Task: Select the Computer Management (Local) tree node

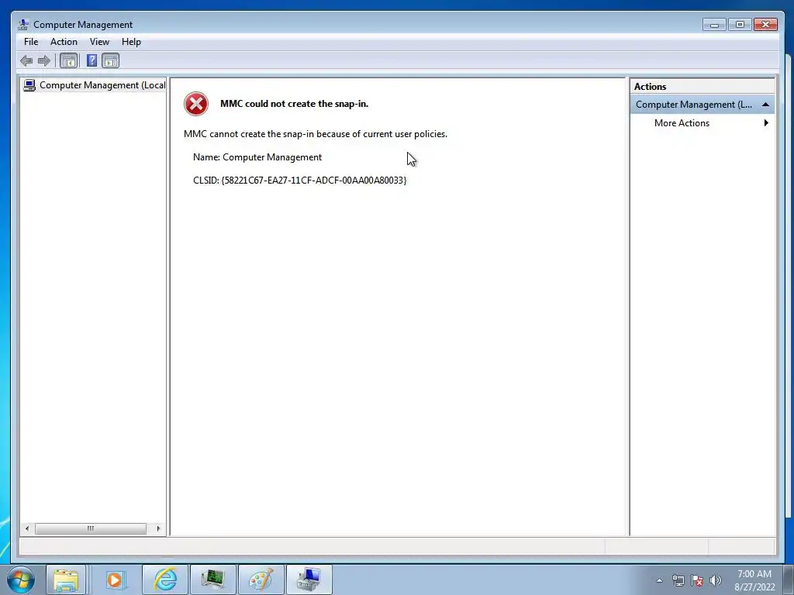Action: coord(95,85)
